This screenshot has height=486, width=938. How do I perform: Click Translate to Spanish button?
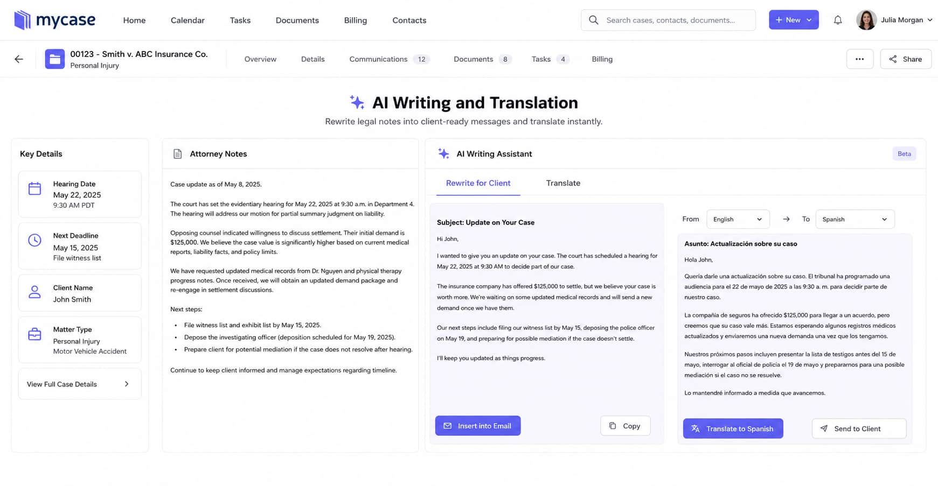(x=733, y=428)
